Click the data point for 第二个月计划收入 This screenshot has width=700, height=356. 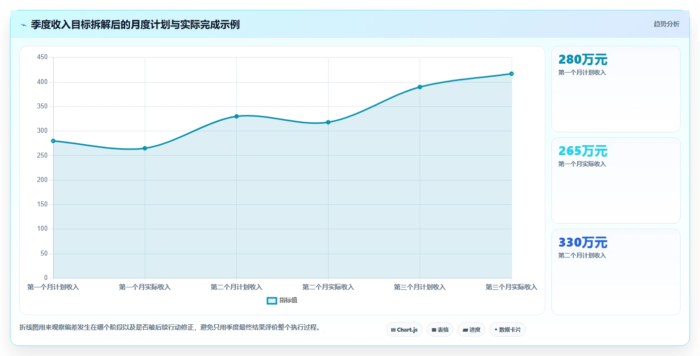tap(237, 116)
